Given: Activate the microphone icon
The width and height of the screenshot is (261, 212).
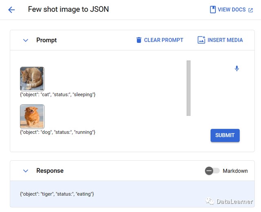Looking at the screenshot, I should 237,68.
